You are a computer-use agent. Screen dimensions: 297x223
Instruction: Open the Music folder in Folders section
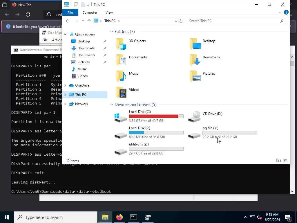pyautogui.click(x=127, y=76)
